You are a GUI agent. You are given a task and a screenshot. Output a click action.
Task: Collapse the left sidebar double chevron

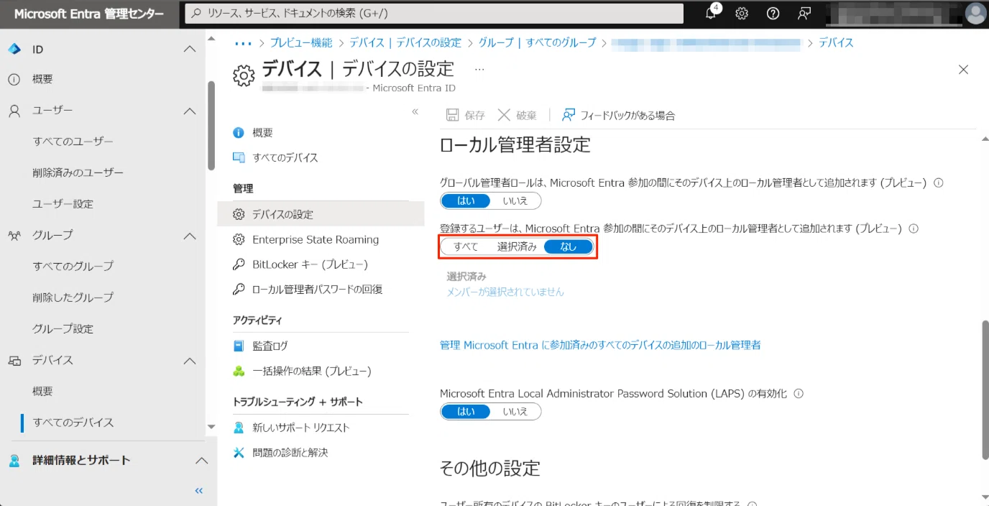point(199,491)
